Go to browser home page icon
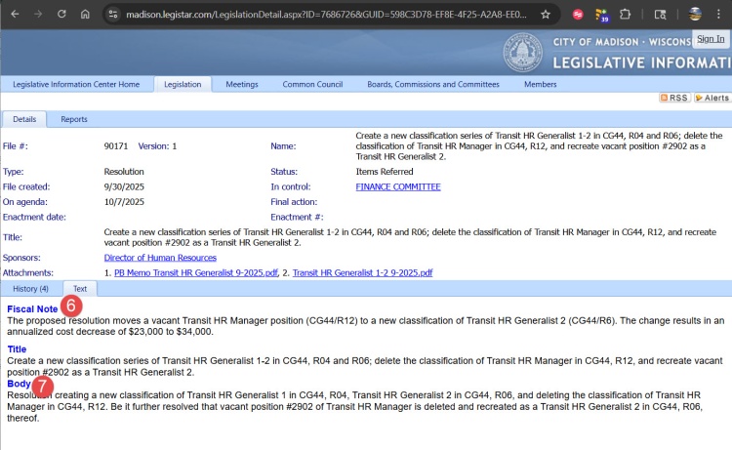This screenshot has width=732, height=450. pyautogui.click(x=86, y=15)
